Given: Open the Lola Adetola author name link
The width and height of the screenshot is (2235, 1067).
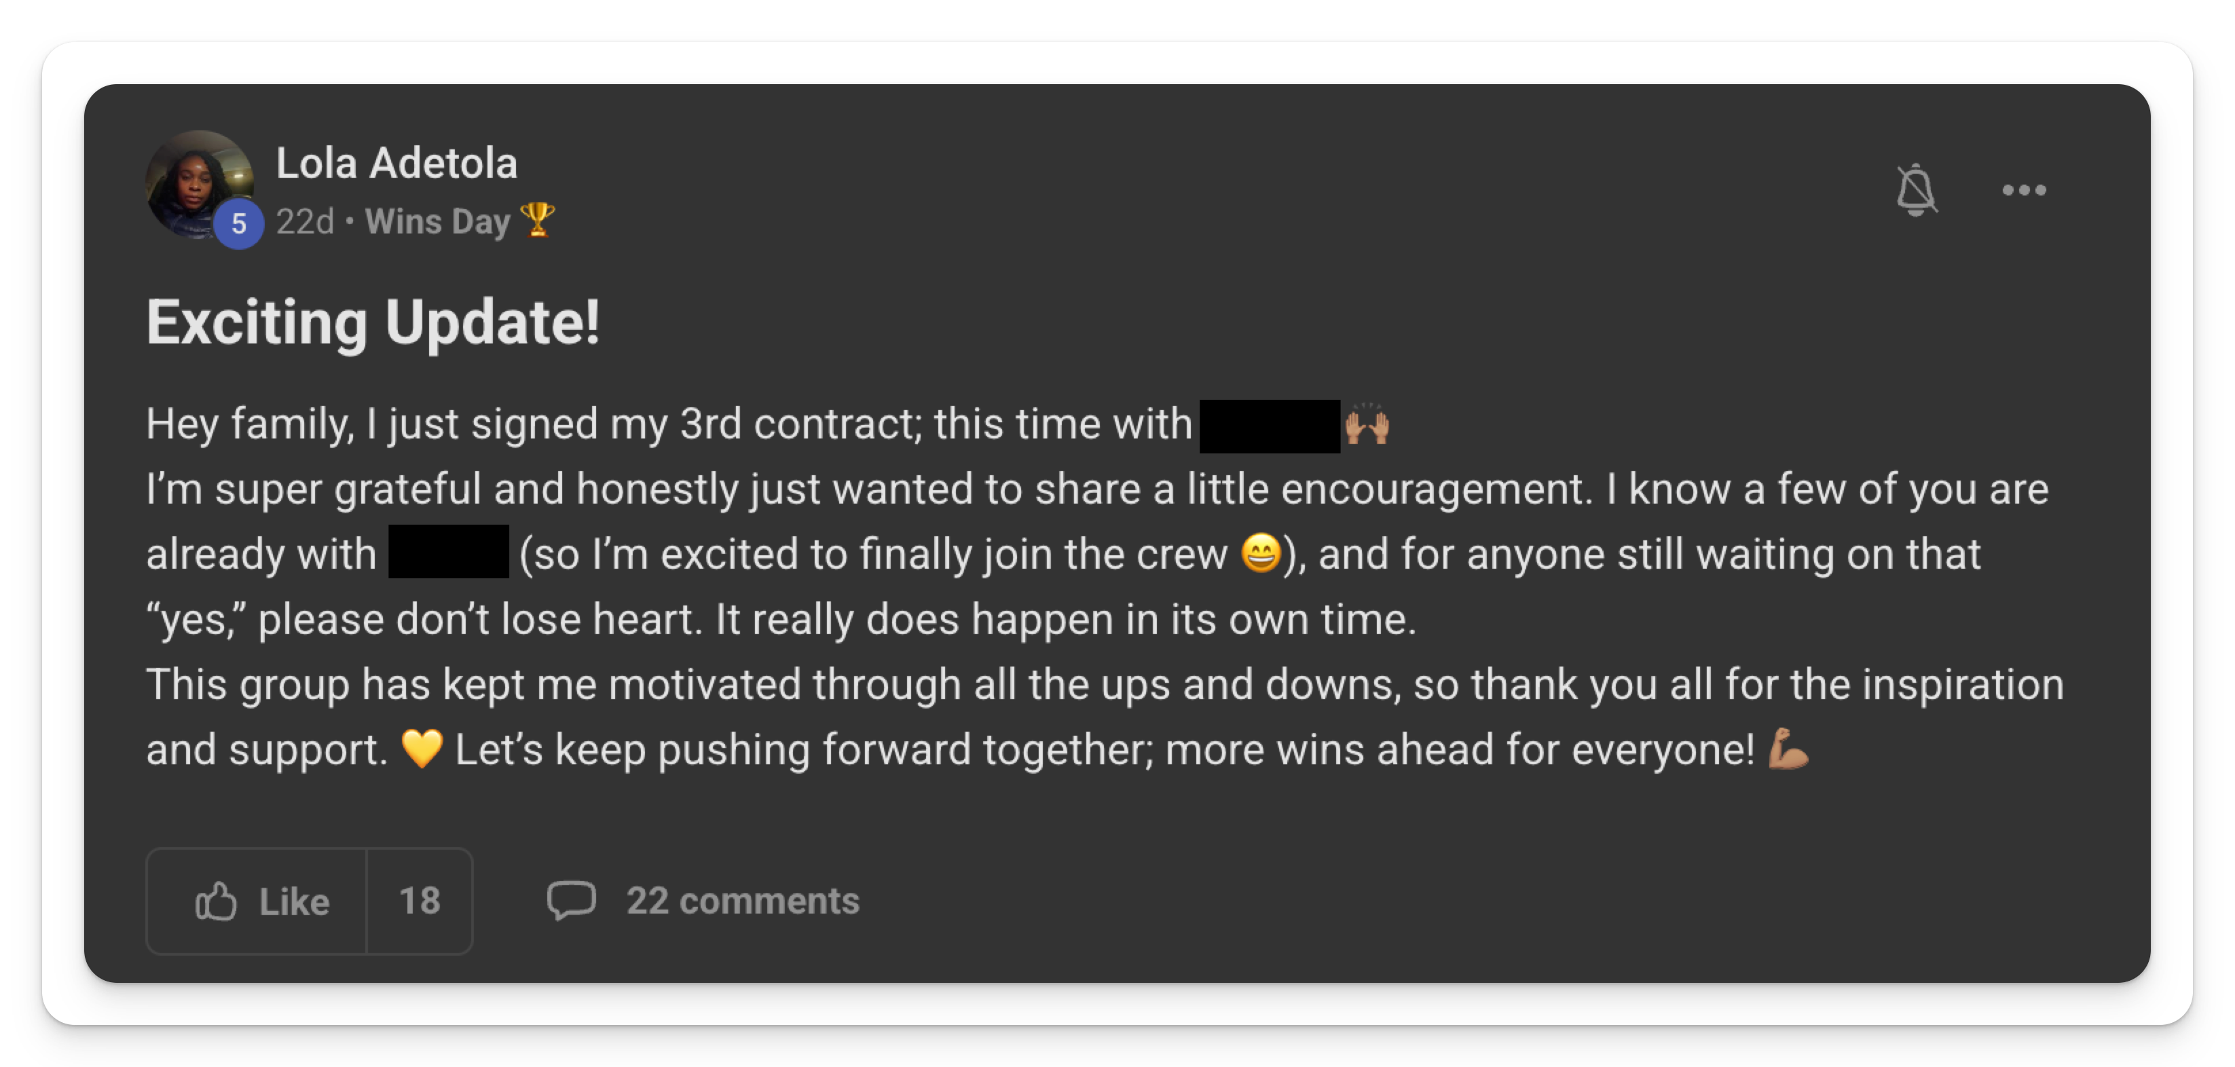Looking at the screenshot, I should pyautogui.click(x=396, y=163).
